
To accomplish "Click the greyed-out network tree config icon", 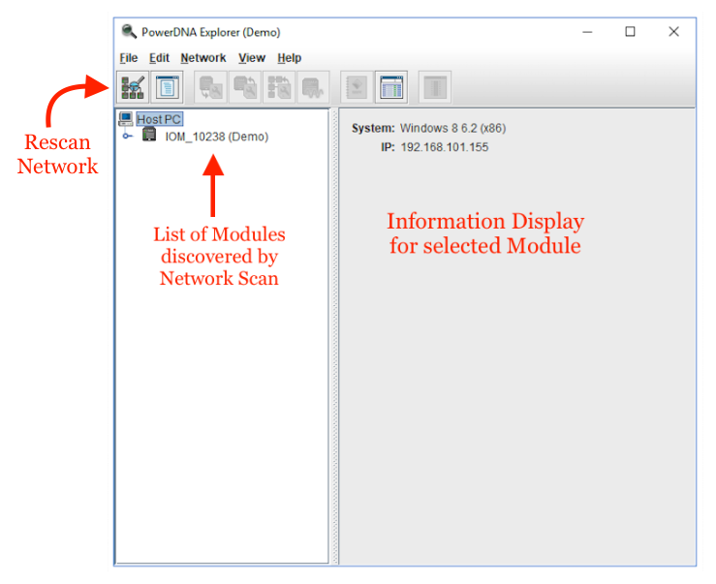I will pyautogui.click(x=279, y=87).
